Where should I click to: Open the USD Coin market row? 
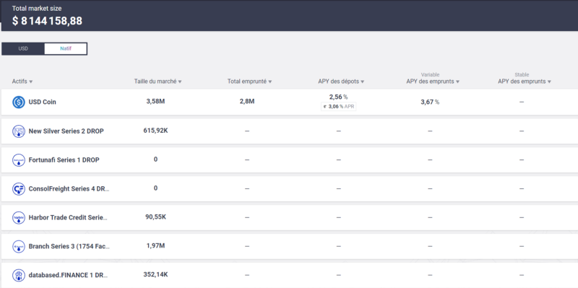(290, 102)
